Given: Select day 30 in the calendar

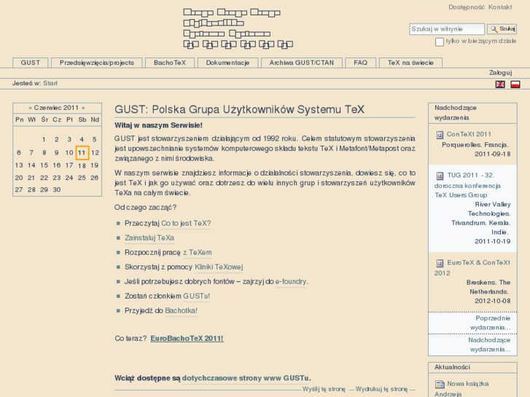Looking at the screenshot, I should 57,190.
